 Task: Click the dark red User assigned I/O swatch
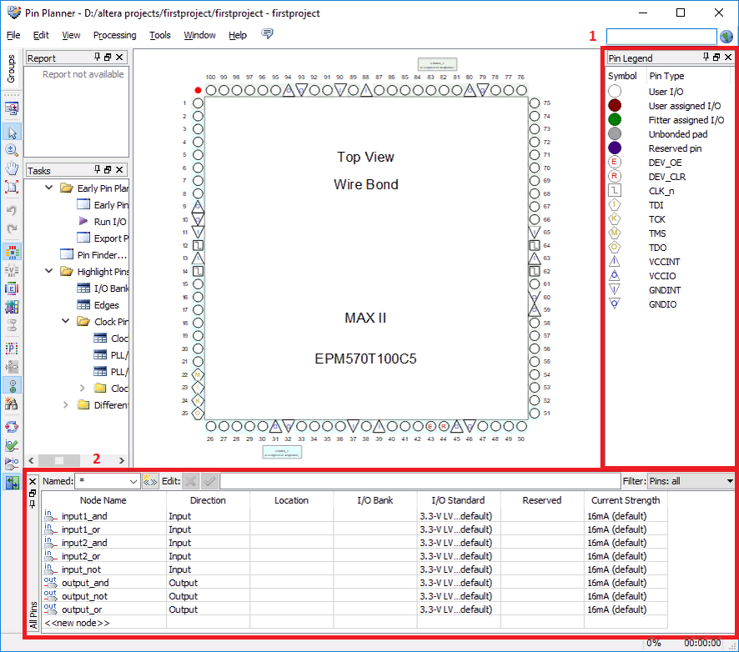click(615, 106)
